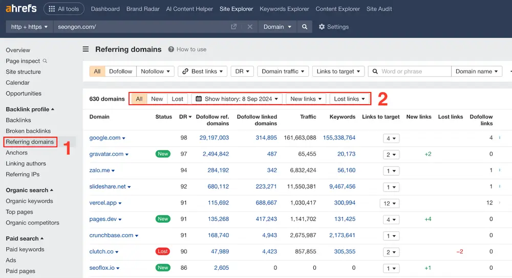Open Top pages in the sidebar

(19, 212)
